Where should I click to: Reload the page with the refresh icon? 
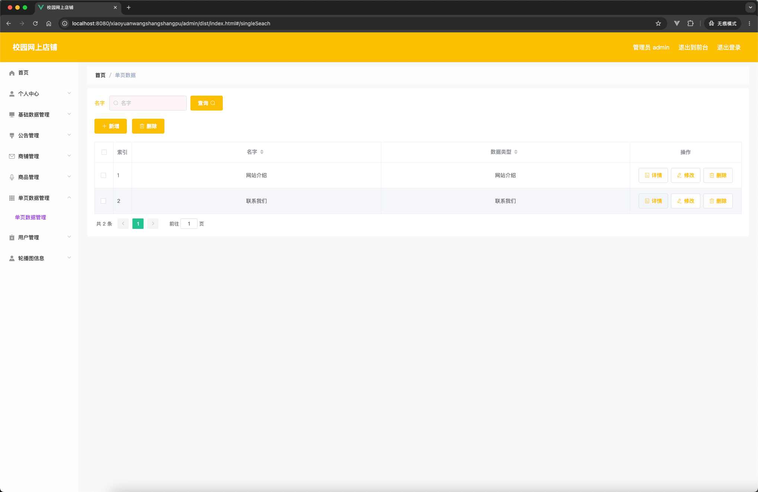coord(35,23)
